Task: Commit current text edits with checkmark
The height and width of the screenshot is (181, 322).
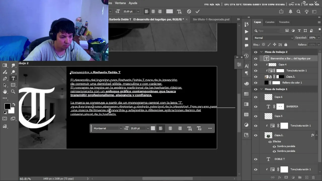Action: coord(197,12)
